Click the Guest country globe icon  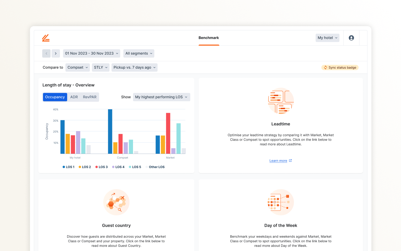tap(116, 202)
